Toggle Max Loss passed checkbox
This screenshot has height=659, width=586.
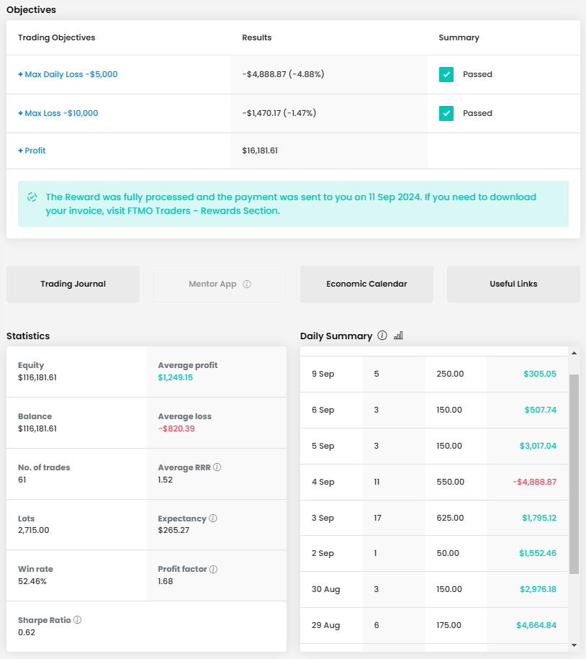[446, 113]
